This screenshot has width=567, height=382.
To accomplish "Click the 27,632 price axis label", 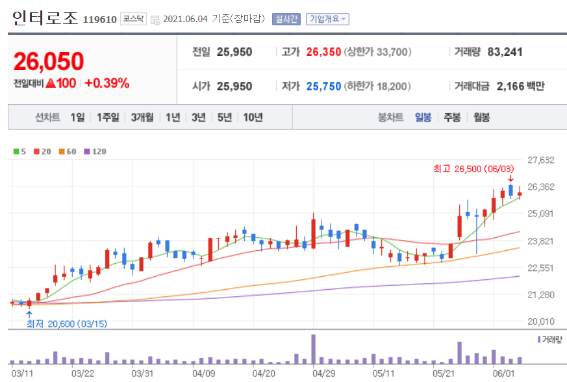I will coord(541,160).
